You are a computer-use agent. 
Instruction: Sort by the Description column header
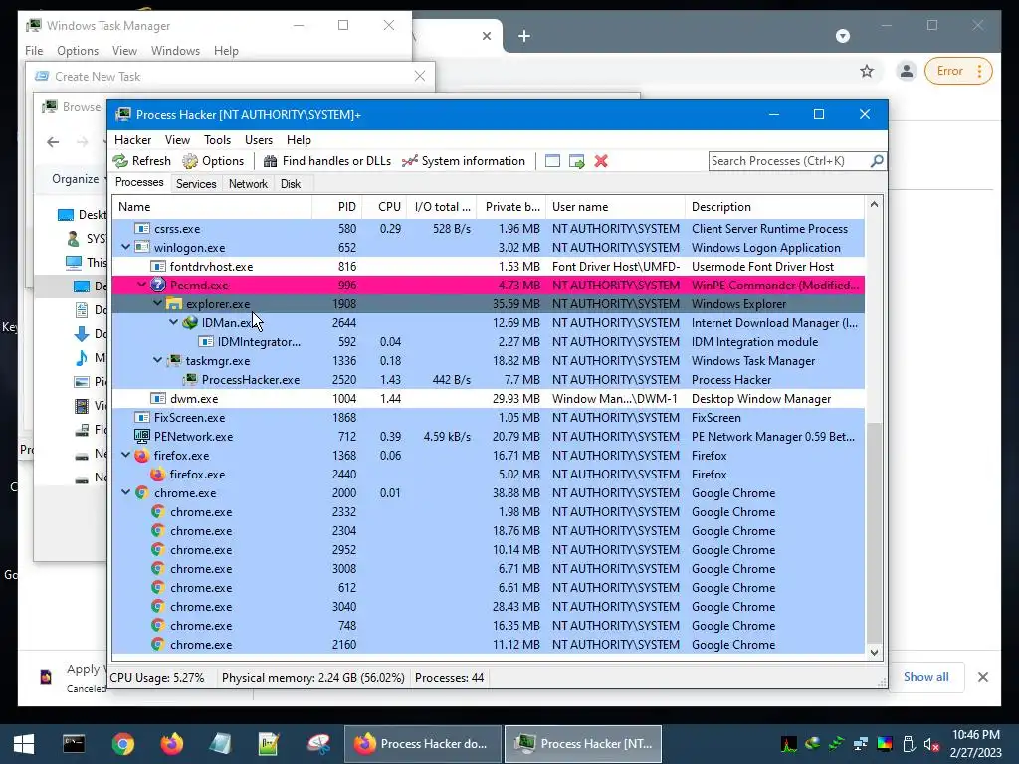click(x=774, y=207)
